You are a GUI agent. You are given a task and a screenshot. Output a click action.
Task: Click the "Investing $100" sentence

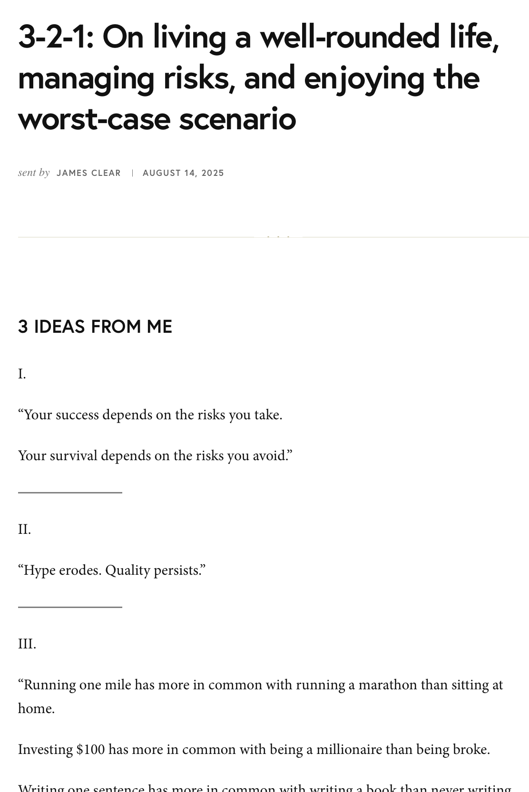[254, 750]
